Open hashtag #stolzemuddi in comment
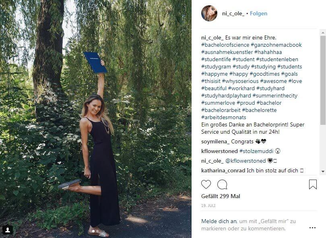Screen dimensions: 326x238 point(256,151)
